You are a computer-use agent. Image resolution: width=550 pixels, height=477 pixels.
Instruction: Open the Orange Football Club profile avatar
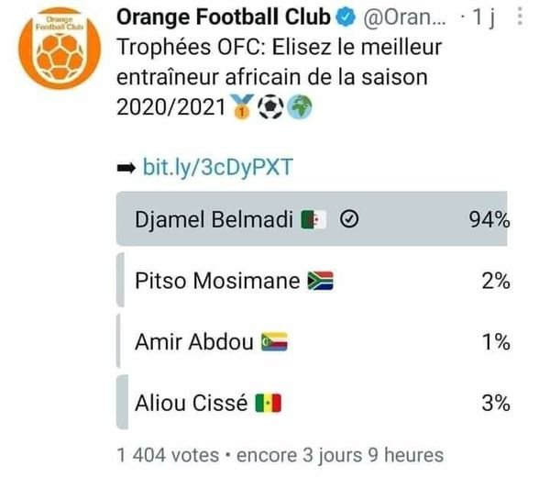pyautogui.click(x=60, y=48)
